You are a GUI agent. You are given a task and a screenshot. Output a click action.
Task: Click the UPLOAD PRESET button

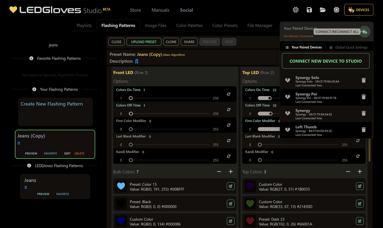coord(144,42)
